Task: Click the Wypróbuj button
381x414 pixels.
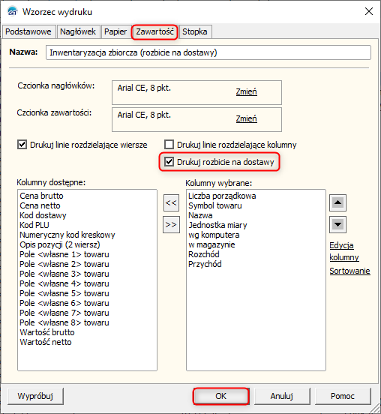Action: (x=36, y=396)
